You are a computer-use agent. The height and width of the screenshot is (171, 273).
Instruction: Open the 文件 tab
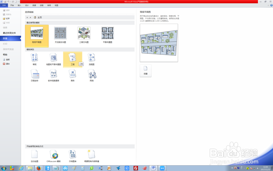[x=4, y=5]
